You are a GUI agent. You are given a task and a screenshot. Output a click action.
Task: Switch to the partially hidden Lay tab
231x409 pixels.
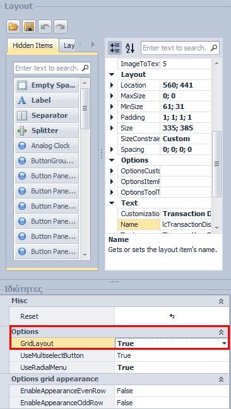tap(68, 45)
